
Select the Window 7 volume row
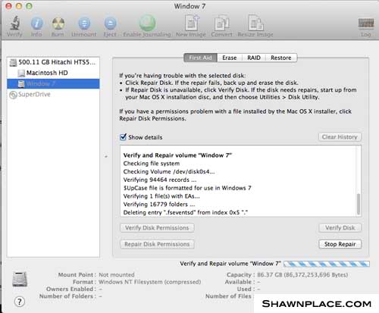click(53, 83)
